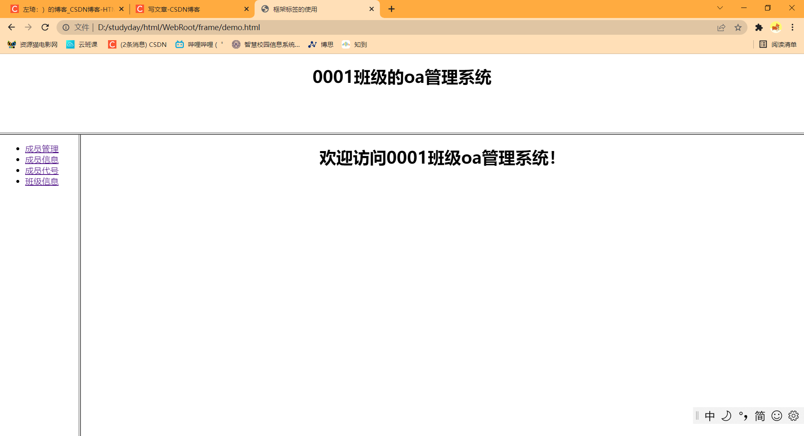The image size is (804, 436).
Task: Open the 哔哩哔哩 bookmark icon
Action: tap(179, 44)
